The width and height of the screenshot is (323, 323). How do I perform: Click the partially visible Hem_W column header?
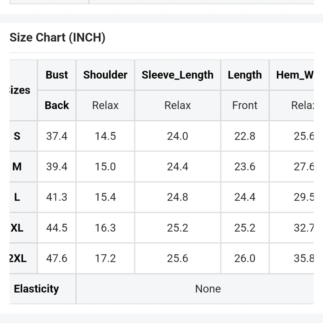pyautogui.click(x=295, y=75)
